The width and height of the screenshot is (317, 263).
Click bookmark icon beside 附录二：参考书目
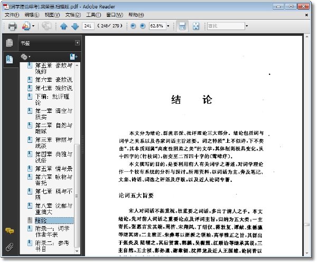pos(30,243)
